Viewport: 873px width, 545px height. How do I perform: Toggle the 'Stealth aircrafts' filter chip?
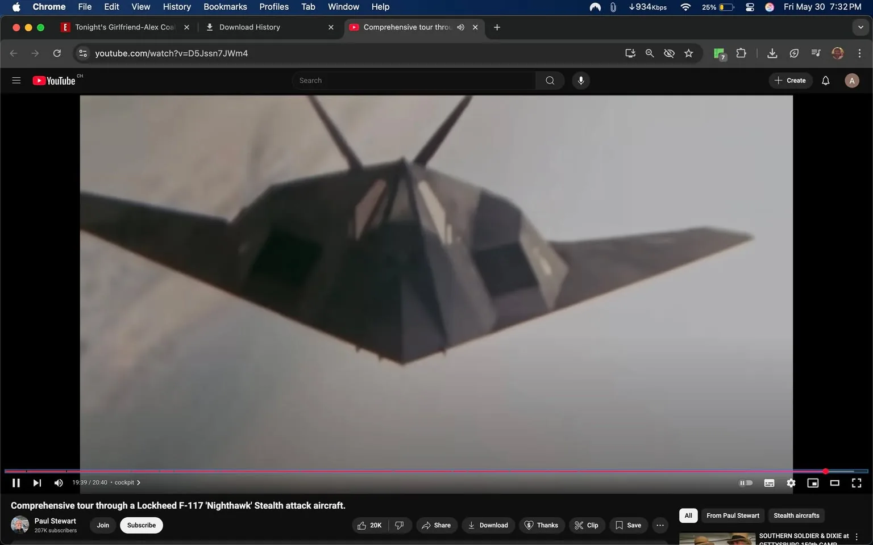click(x=796, y=515)
